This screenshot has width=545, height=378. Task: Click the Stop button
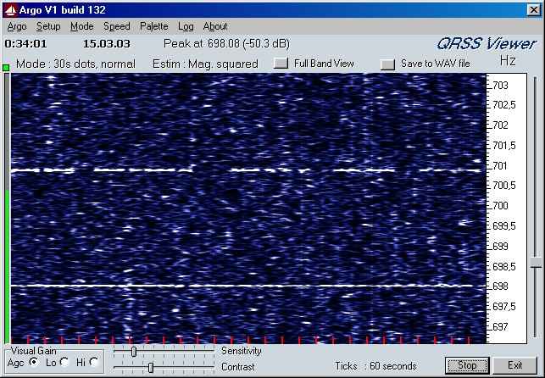pyautogui.click(x=467, y=365)
